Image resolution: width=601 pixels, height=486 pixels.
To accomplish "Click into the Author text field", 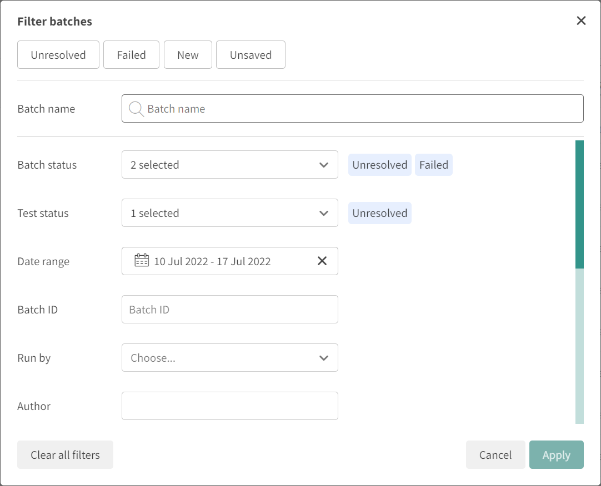I will (229, 406).
